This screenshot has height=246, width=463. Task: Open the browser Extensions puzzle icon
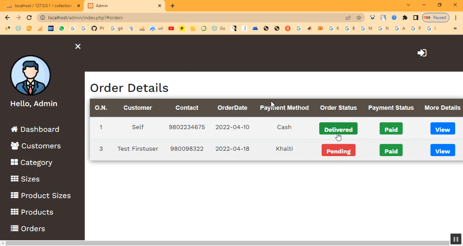click(x=405, y=18)
